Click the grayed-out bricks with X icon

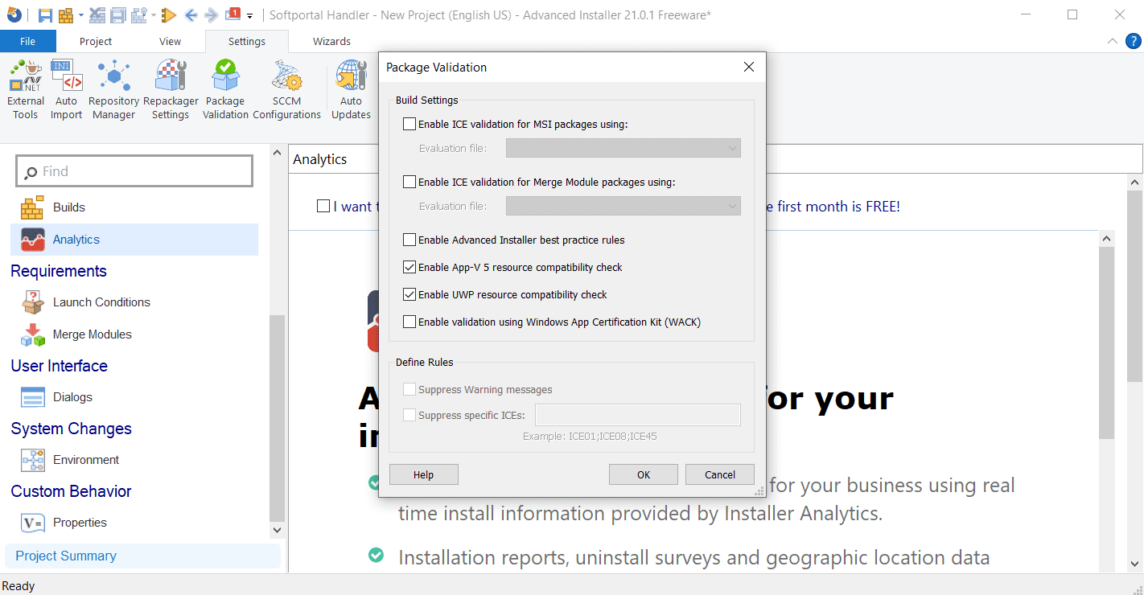pos(98,15)
